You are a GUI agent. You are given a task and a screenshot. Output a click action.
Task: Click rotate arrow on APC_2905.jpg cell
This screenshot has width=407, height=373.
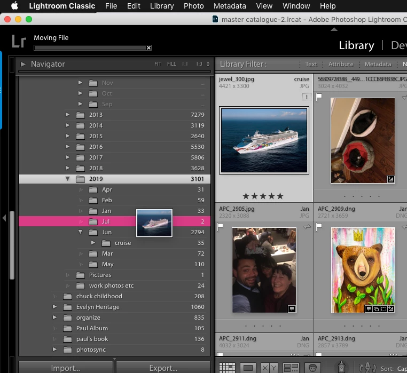(307, 227)
